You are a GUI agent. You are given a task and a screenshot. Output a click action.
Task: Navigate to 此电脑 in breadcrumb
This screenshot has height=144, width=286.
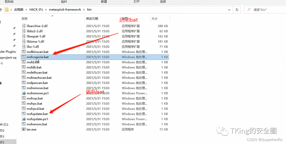tap(19, 10)
